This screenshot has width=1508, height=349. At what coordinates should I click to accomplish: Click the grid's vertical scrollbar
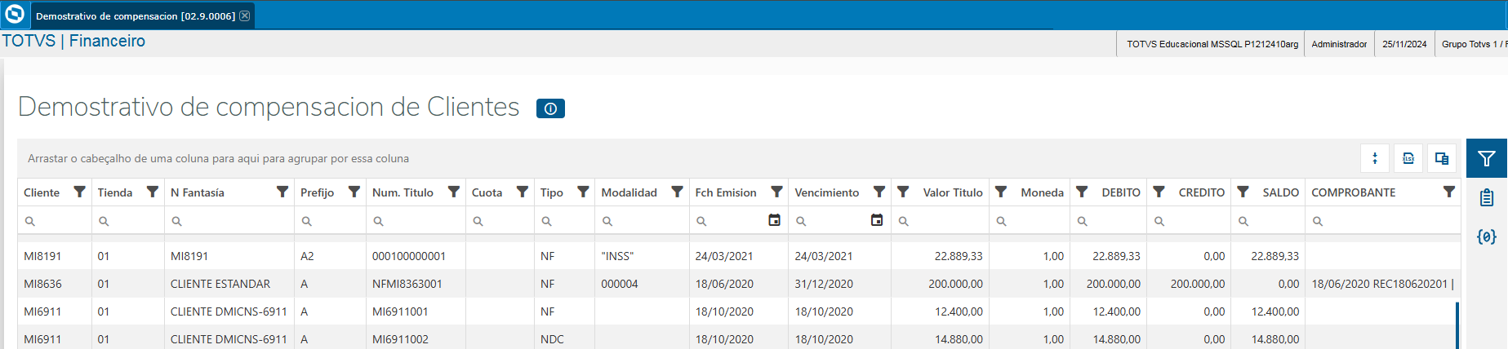(x=1457, y=325)
